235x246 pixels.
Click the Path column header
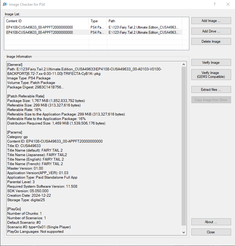point(144,21)
